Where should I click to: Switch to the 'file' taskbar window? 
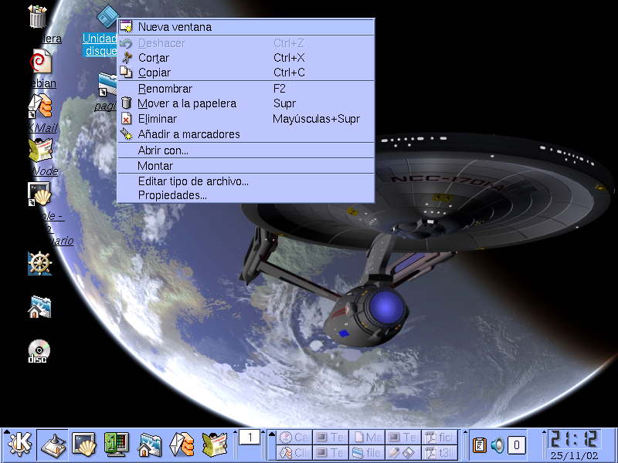coord(367,453)
